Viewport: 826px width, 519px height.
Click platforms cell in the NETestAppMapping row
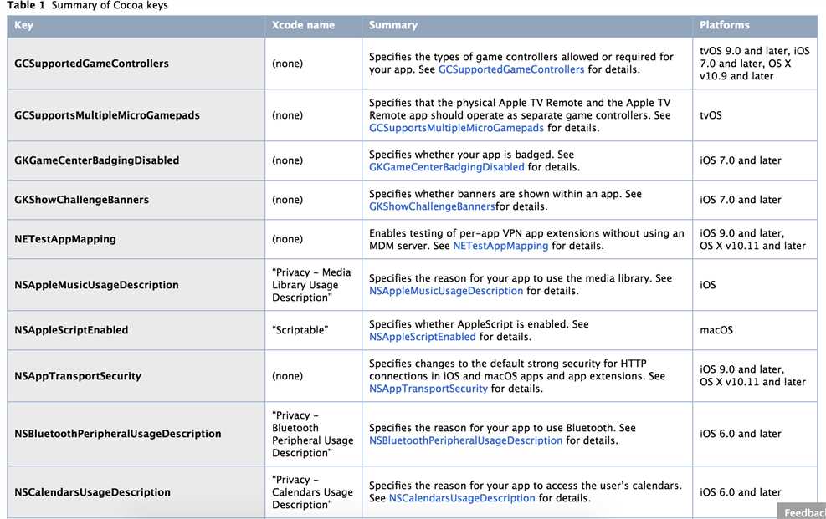tap(755, 239)
